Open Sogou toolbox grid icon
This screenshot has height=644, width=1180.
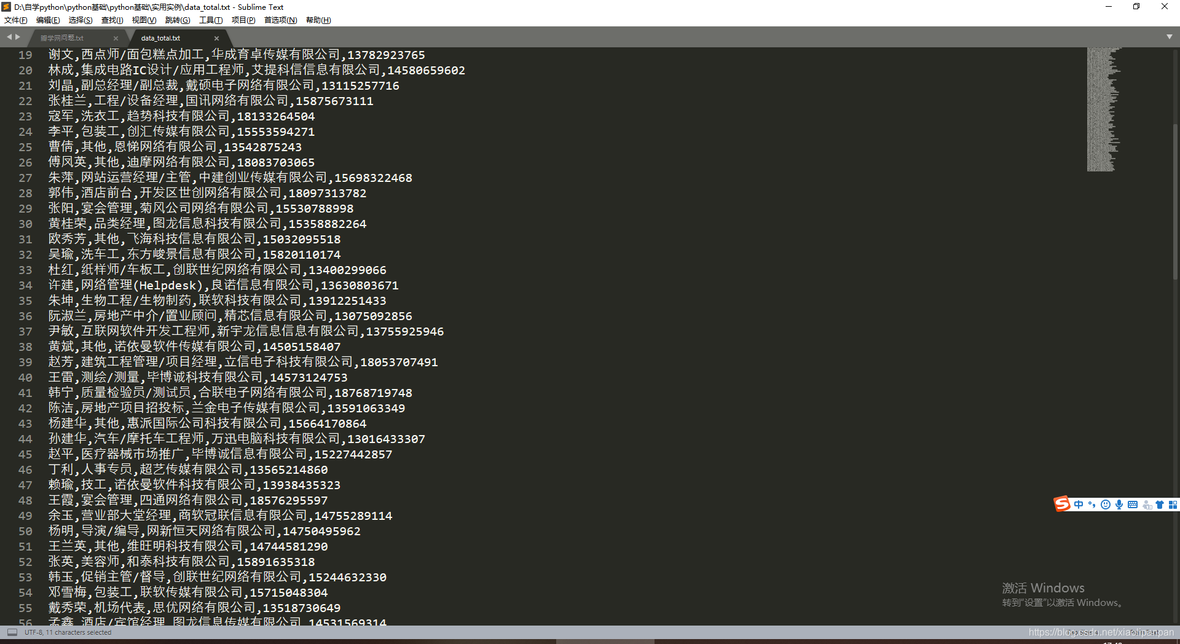pyautogui.click(x=1173, y=505)
